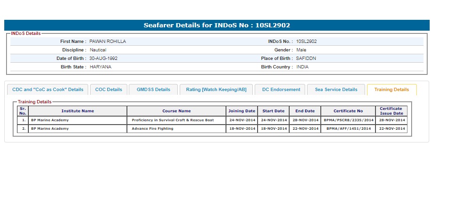The width and height of the screenshot is (474, 217).
Task: Click the Certificate Issue Date column header
Action: [x=391, y=111]
